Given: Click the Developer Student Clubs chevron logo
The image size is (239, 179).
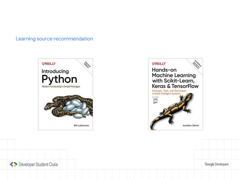Looking at the screenshot, I should [13, 164].
